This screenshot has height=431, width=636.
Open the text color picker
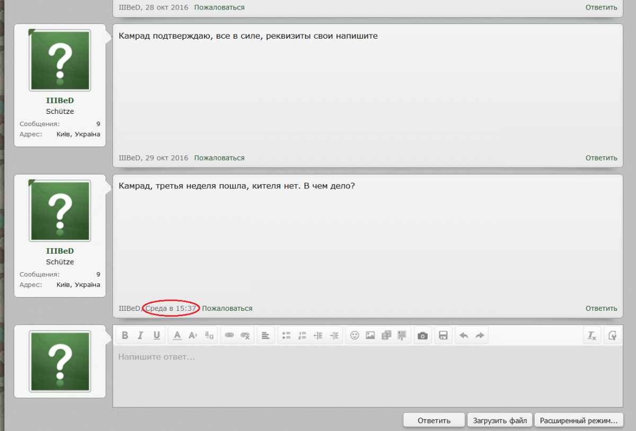point(178,335)
